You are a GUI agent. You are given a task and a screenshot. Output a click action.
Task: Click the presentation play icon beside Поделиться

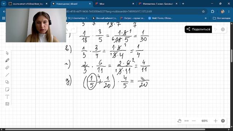pos(216,29)
